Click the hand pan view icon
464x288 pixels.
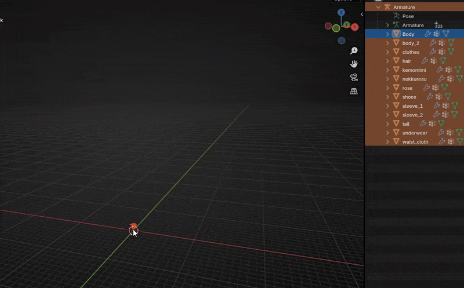pos(354,64)
